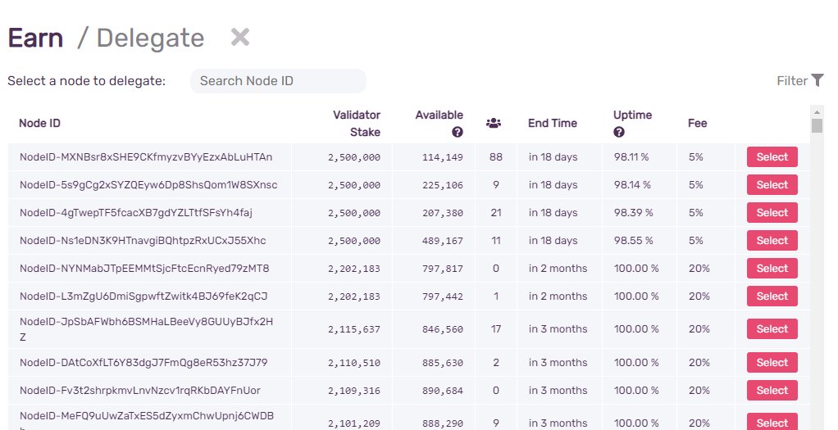Open the Filter funnel icon
Image resolution: width=838 pixels, height=430 pixels.
coord(818,80)
